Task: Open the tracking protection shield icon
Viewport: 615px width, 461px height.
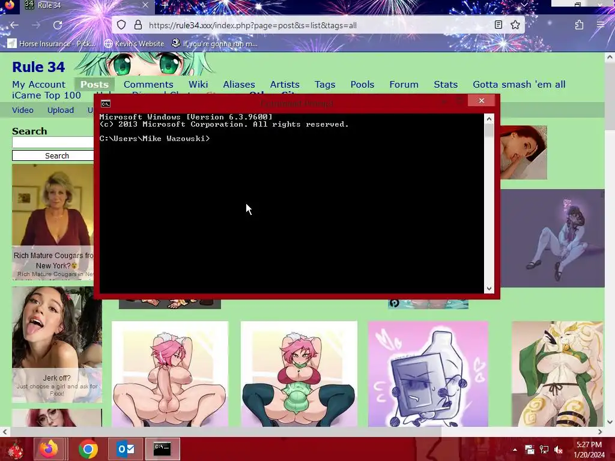Action: click(x=121, y=25)
